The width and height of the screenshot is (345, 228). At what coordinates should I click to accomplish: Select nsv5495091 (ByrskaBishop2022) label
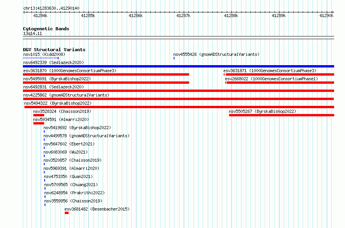pyautogui.click(x=57, y=79)
